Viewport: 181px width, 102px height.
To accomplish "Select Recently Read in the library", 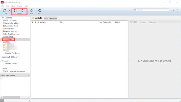I will (x=11, y=26).
